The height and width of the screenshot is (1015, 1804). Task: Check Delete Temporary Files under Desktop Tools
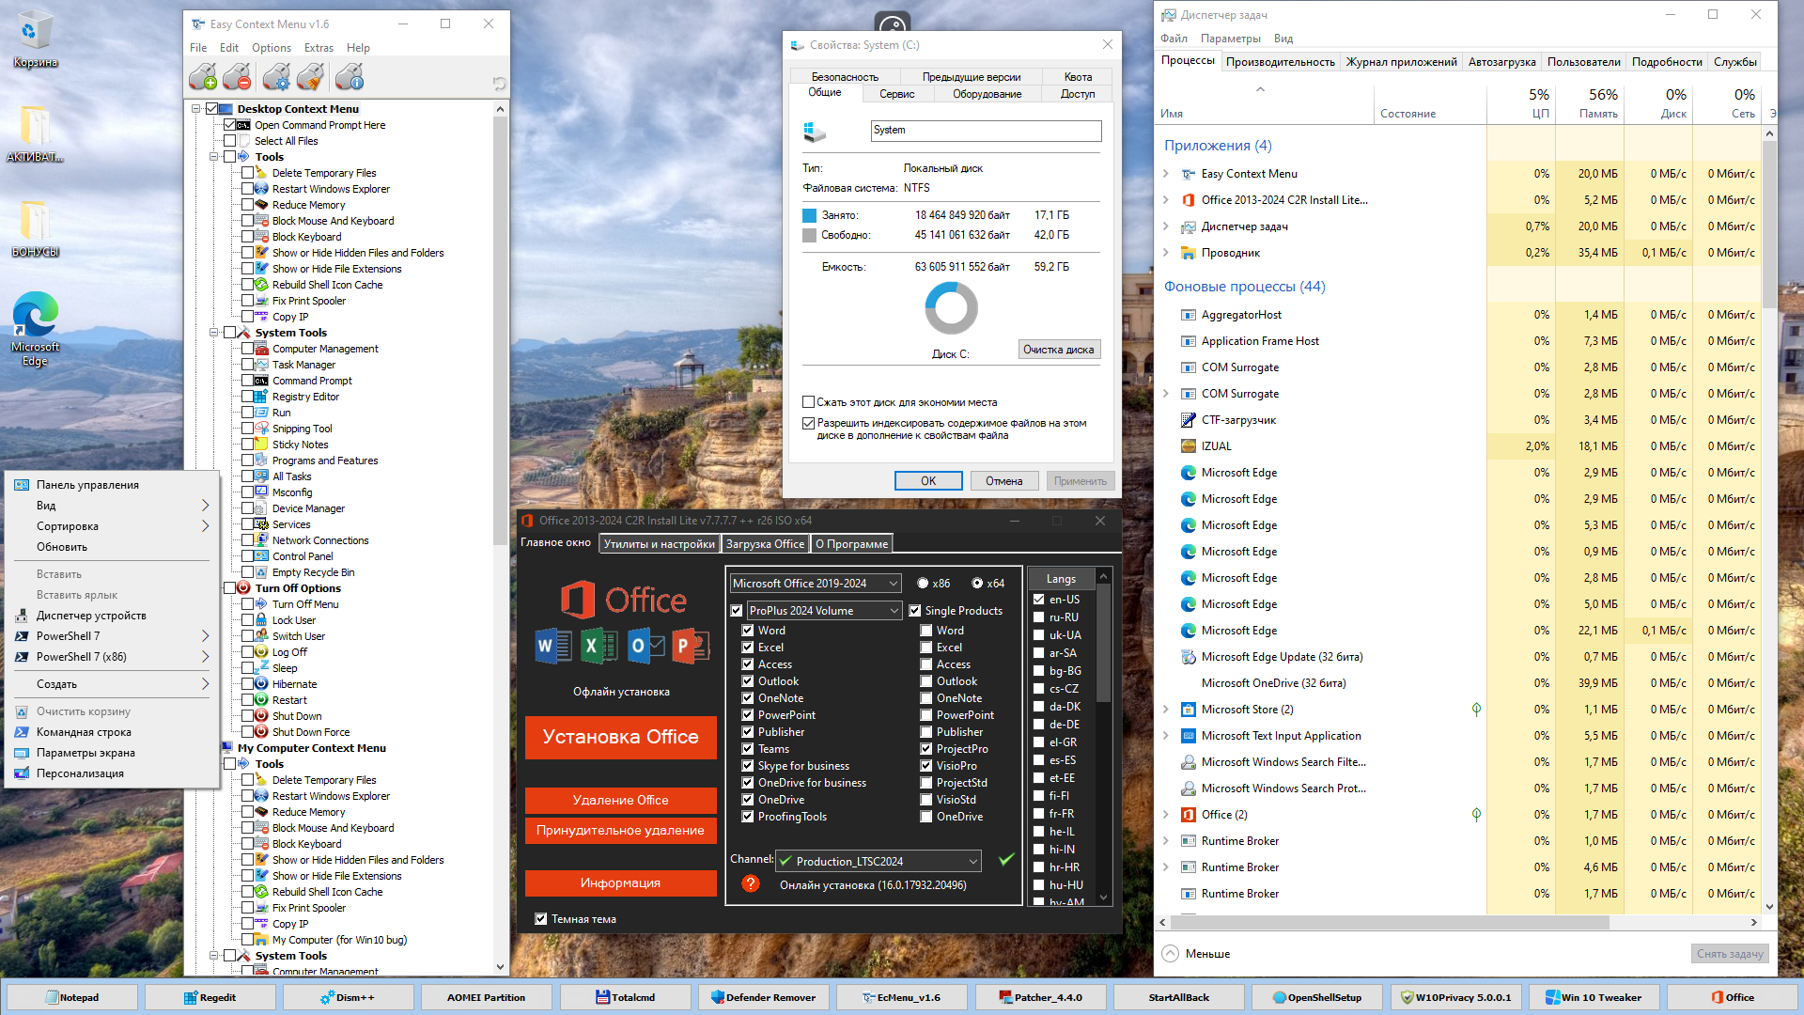pos(247,173)
